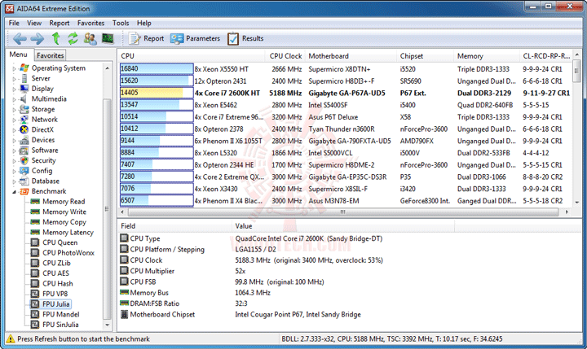Open the users/report wizard toolbar icon
Screen dimensions: 587x349
click(x=90, y=38)
